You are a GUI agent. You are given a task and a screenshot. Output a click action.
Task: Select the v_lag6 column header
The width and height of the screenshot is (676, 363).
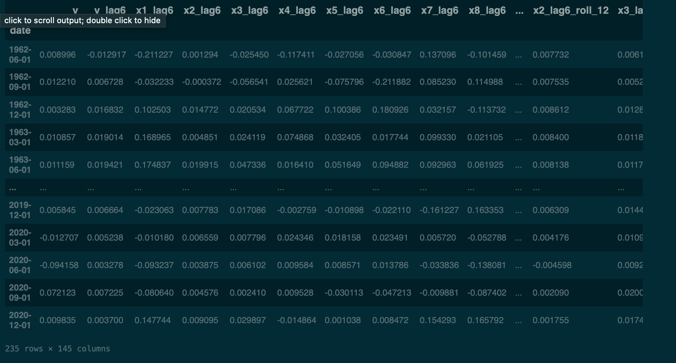(x=110, y=10)
